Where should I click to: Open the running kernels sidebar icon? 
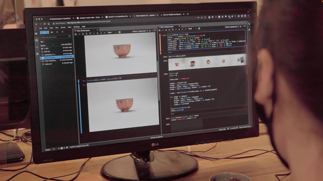36,40
